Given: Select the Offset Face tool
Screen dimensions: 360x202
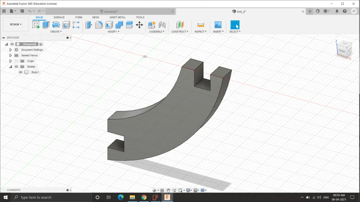Looking at the screenshot, I should click(x=129, y=25).
